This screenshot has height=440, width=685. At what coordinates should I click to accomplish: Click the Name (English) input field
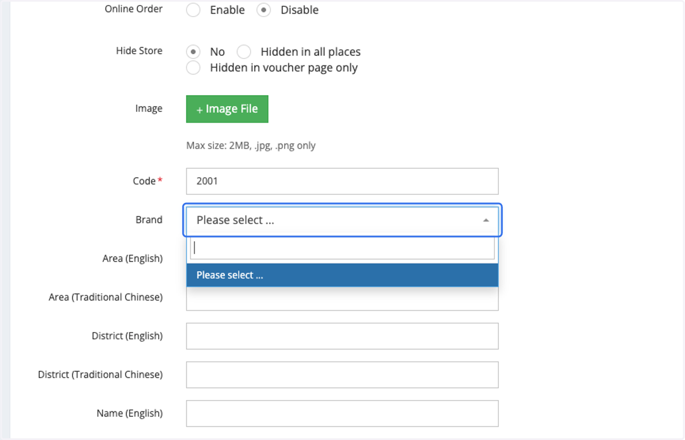pyautogui.click(x=342, y=414)
